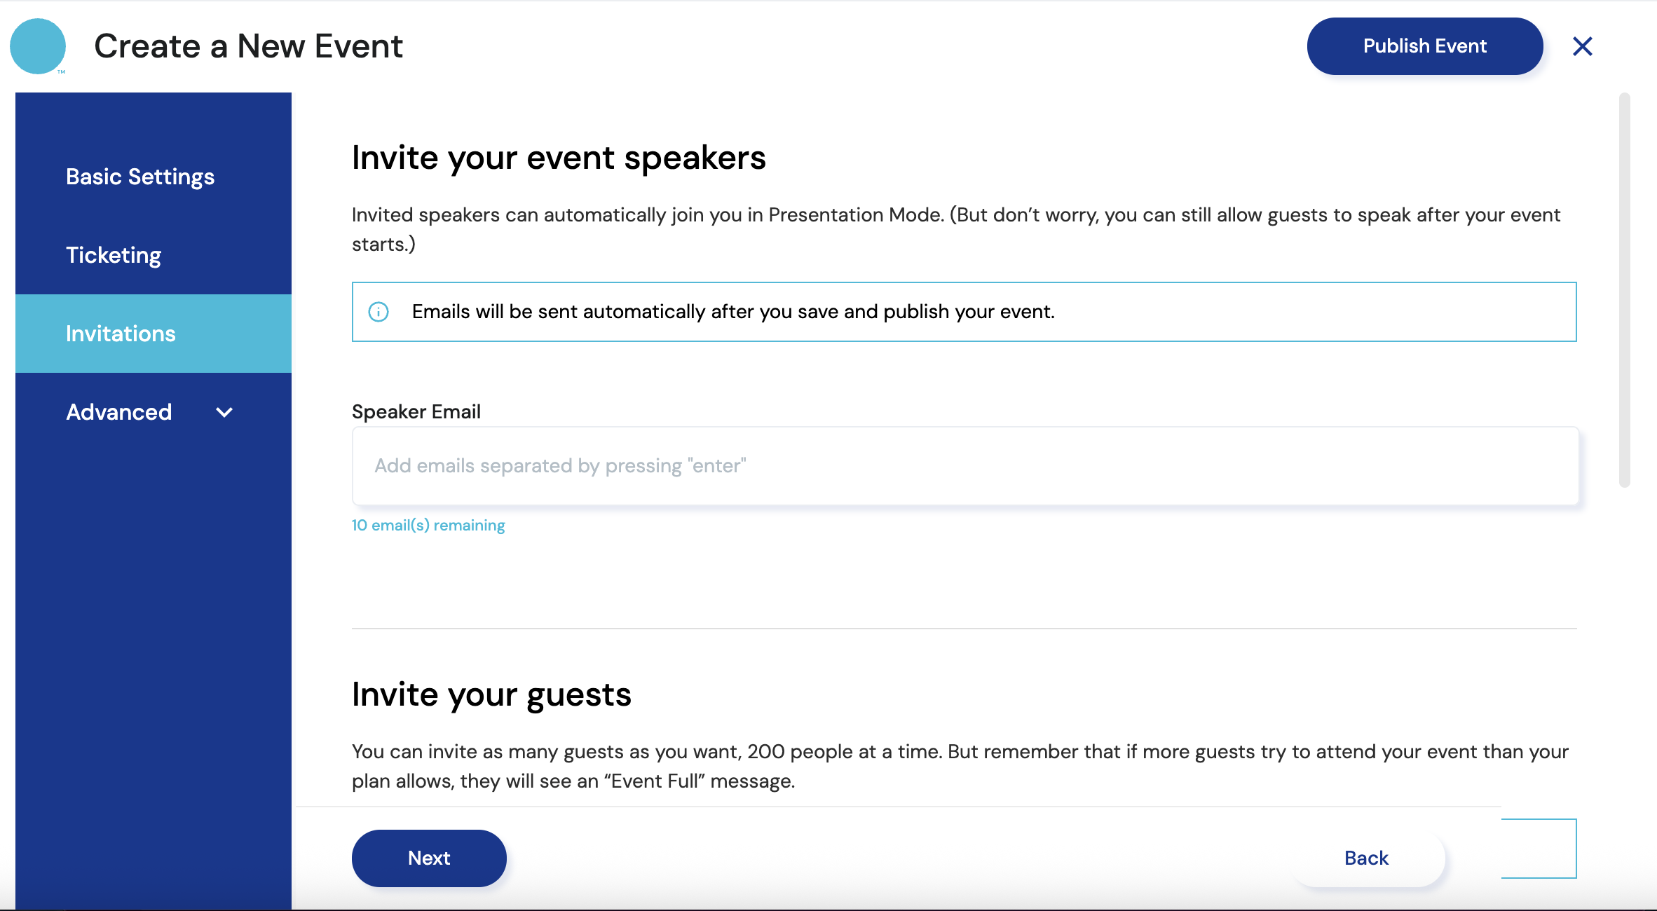Click the automatic emails notice banner
This screenshot has height=911, width=1657.
(963, 312)
